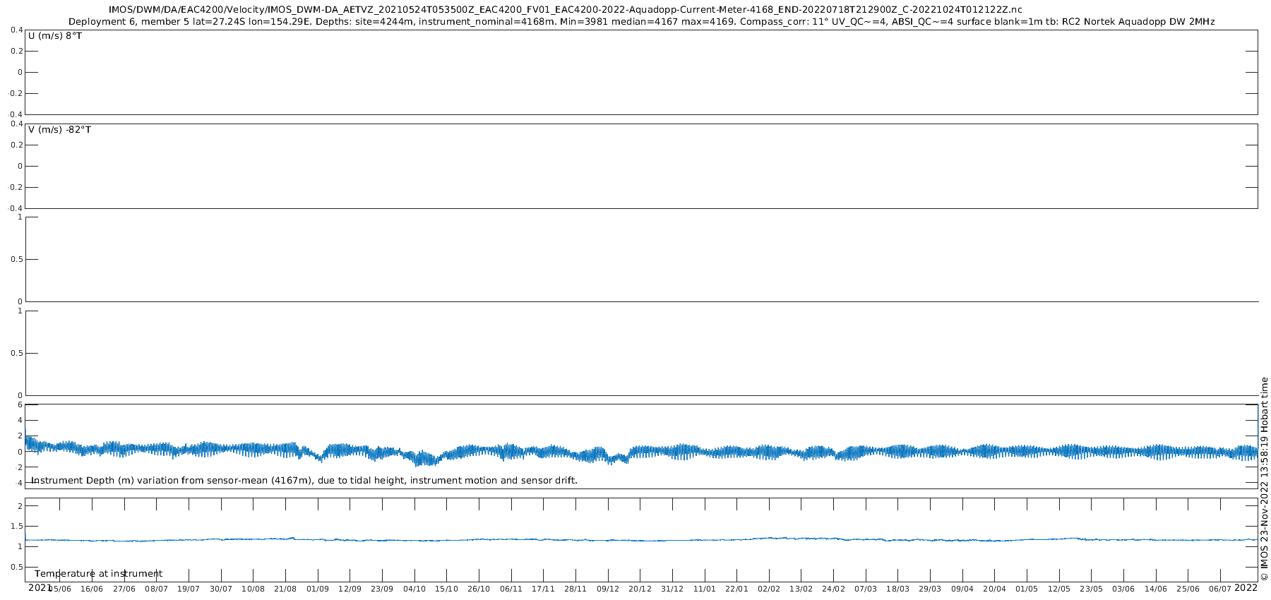Click the 6 tick on the depth variation axis
The width and height of the screenshot is (1271, 600).
point(20,405)
